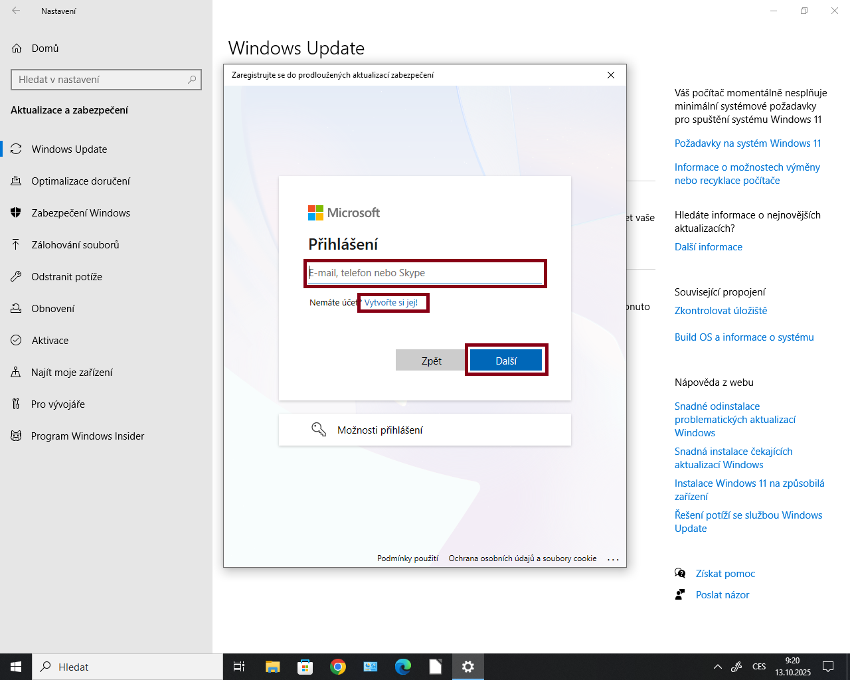This screenshot has width=850, height=680.
Task: Click the Vytvořte si jej! link
Action: pos(391,302)
